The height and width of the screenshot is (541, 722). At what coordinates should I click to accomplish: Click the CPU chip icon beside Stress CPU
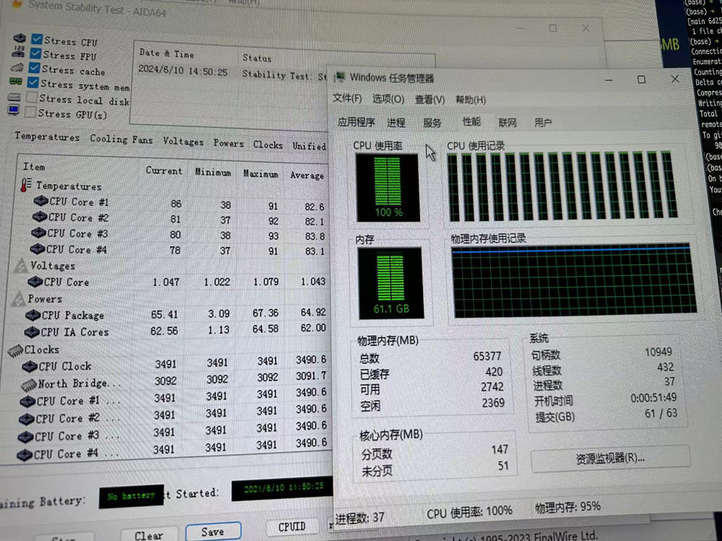pos(19,38)
